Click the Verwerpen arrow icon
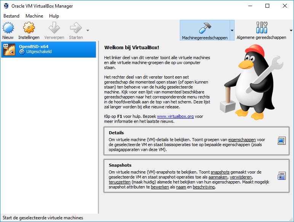This screenshot has width=294, height=222. 54,27
